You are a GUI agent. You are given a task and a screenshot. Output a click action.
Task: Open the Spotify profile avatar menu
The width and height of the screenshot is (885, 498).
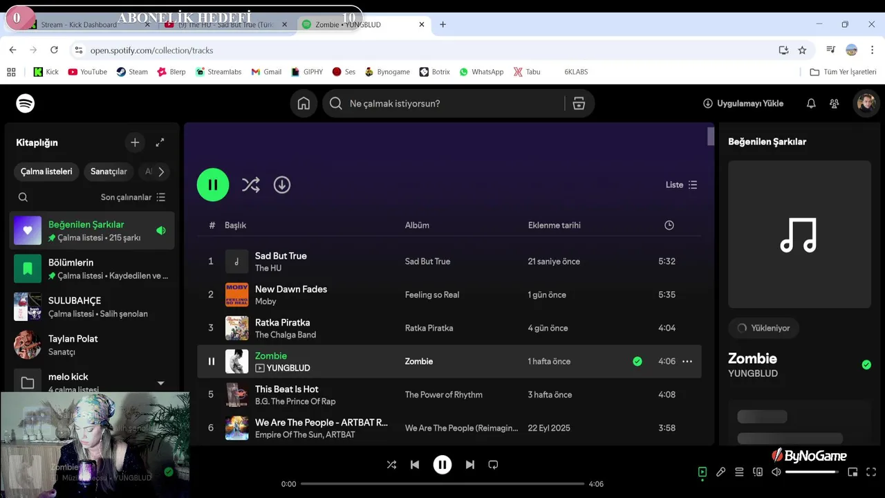pos(866,104)
